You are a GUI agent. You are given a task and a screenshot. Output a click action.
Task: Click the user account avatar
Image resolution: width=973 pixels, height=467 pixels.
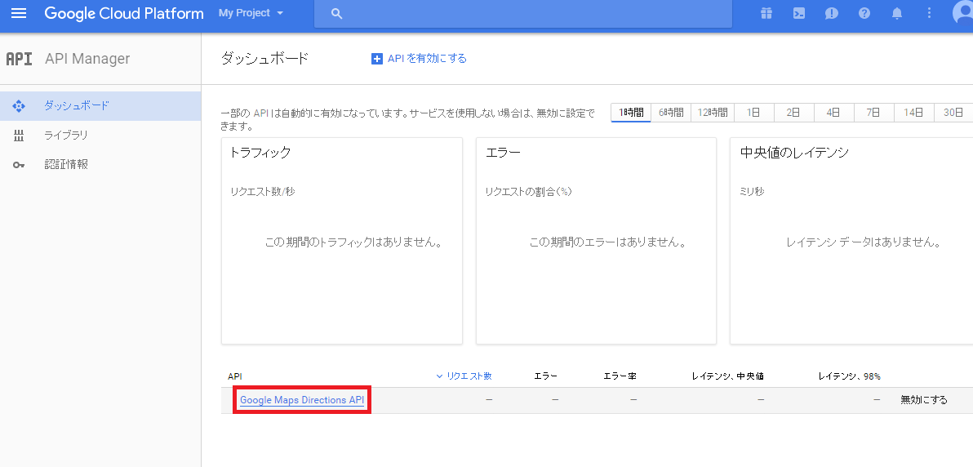963,12
